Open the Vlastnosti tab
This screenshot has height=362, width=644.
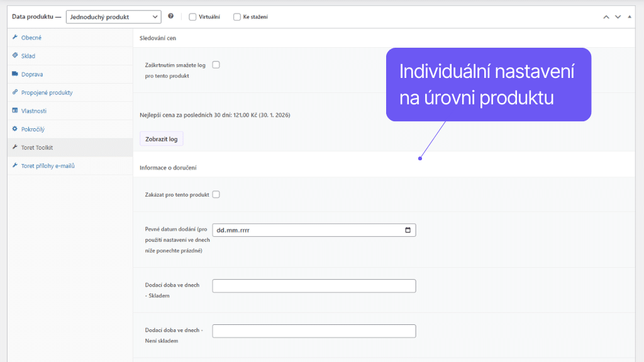[x=70, y=111]
